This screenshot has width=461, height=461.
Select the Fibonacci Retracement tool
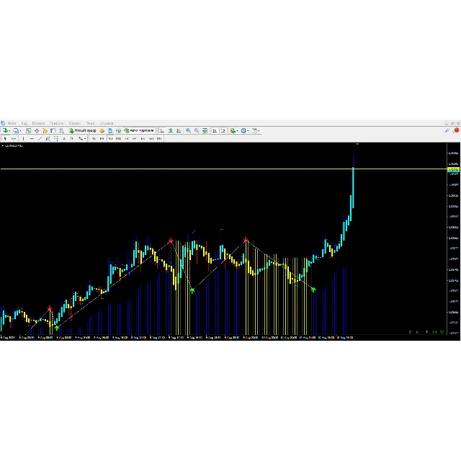click(x=56, y=138)
